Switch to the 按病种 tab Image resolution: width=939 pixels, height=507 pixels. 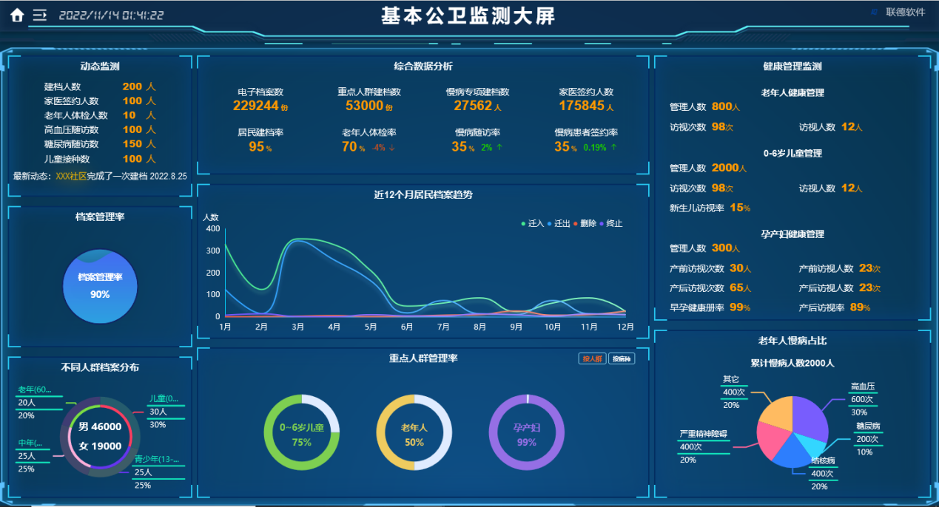[x=622, y=358]
